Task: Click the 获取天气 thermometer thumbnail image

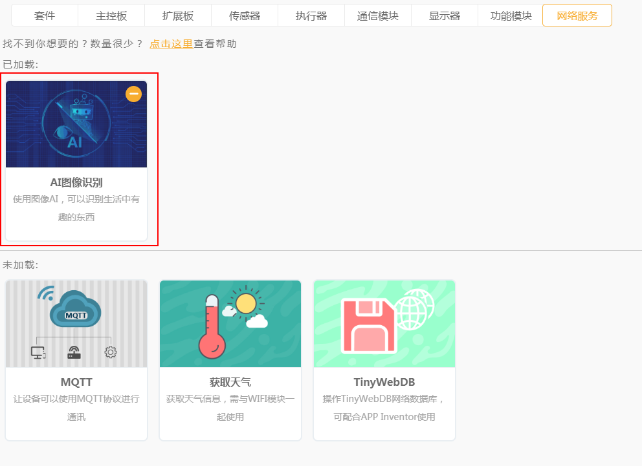Action: coord(230,324)
